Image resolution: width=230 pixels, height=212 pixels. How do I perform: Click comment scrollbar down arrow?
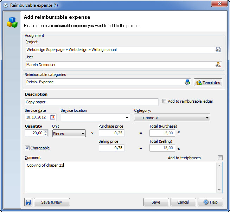tap(219, 190)
